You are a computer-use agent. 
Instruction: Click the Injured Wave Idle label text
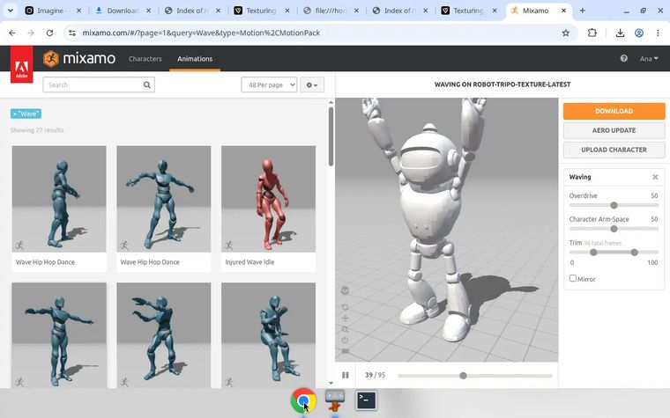pos(249,262)
